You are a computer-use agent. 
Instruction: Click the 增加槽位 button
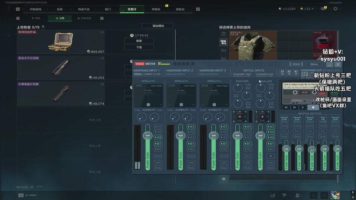click(x=158, y=26)
